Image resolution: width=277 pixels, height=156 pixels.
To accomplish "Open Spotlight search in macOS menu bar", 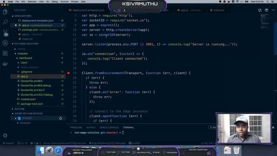I will [x=268, y=2].
